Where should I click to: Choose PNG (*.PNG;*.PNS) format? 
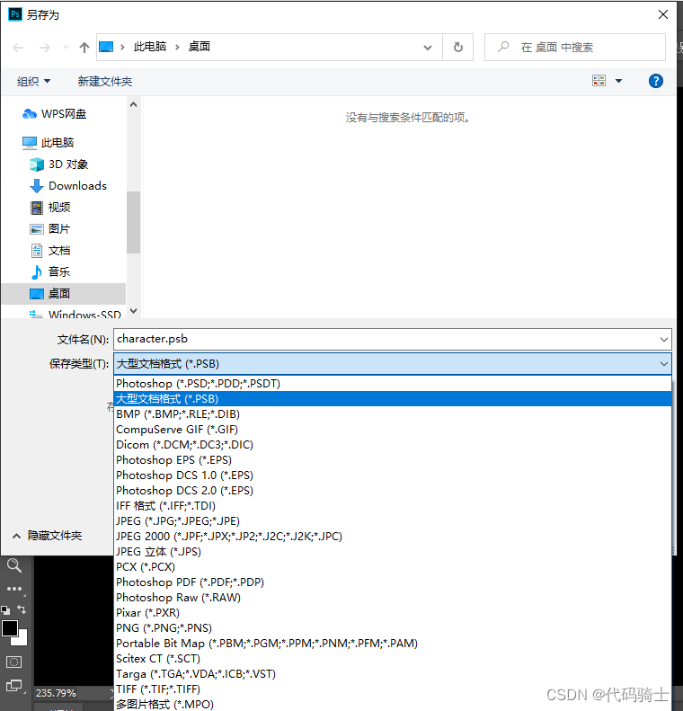tap(393, 628)
